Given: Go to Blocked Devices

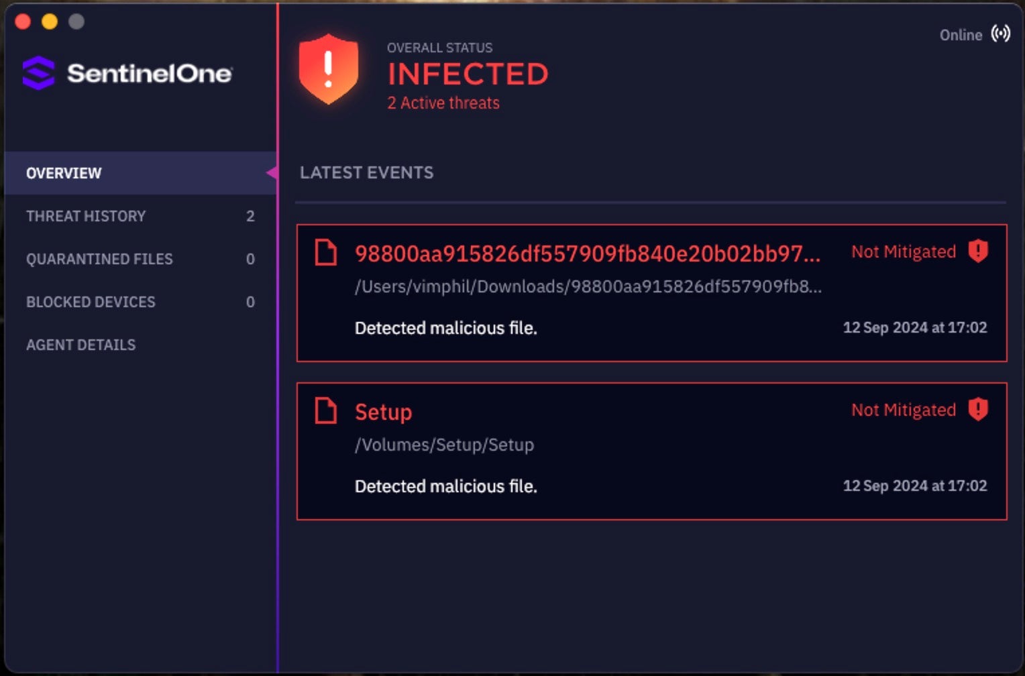Looking at the screenshot, I should [91, 302].
